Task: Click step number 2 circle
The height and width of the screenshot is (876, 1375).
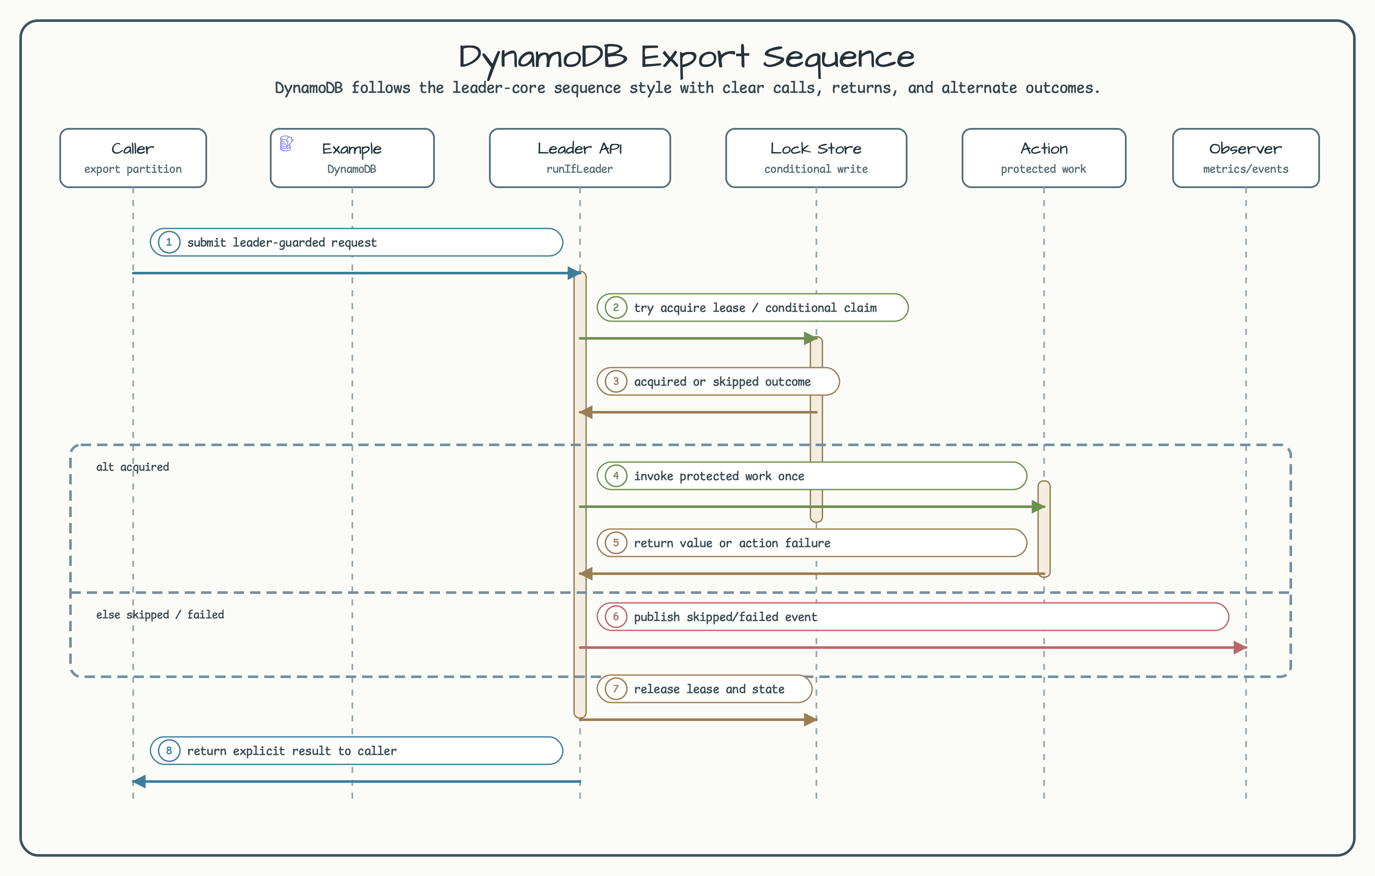Action: click(616, 307)
